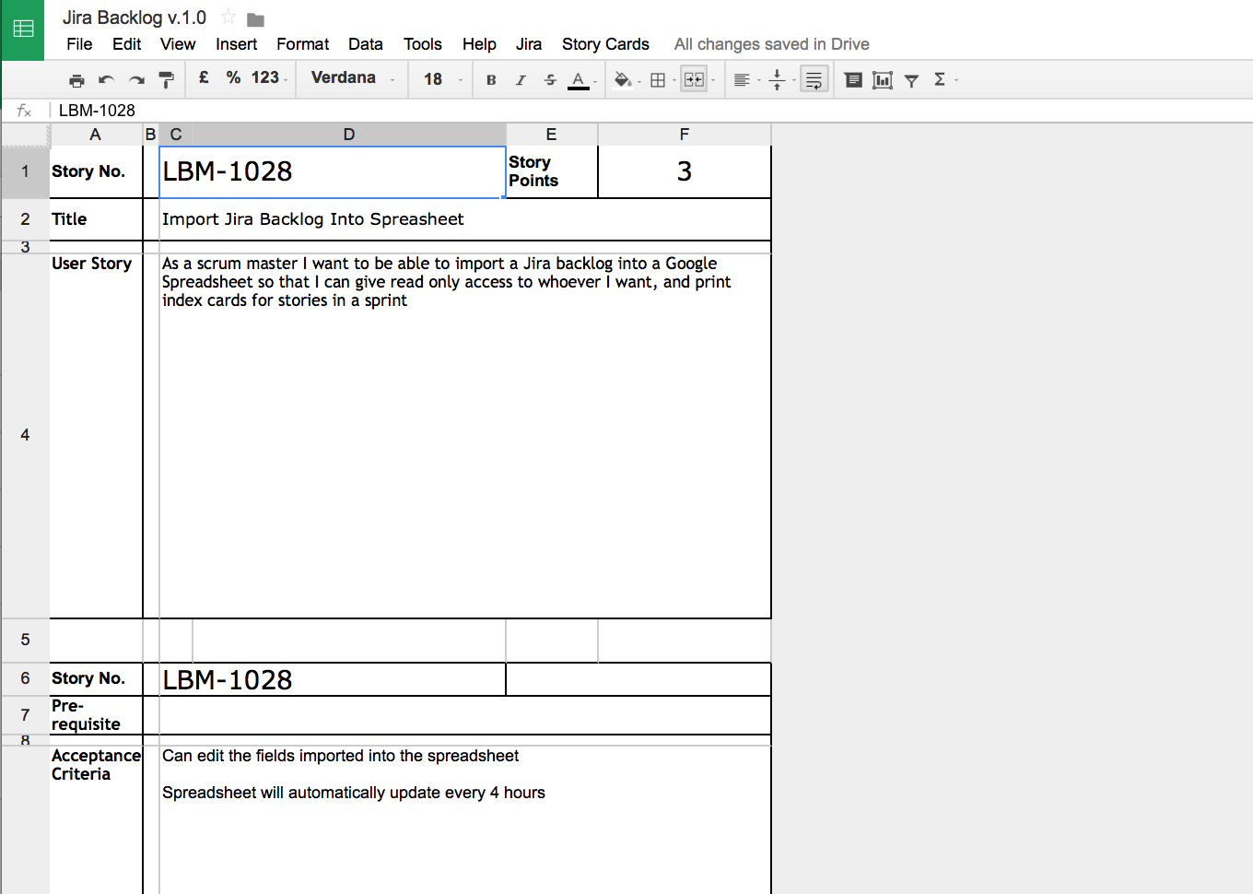This screenshot has height=894, width=1253.
Task: Open the Story Cards menu
Action: pos(605,44)
